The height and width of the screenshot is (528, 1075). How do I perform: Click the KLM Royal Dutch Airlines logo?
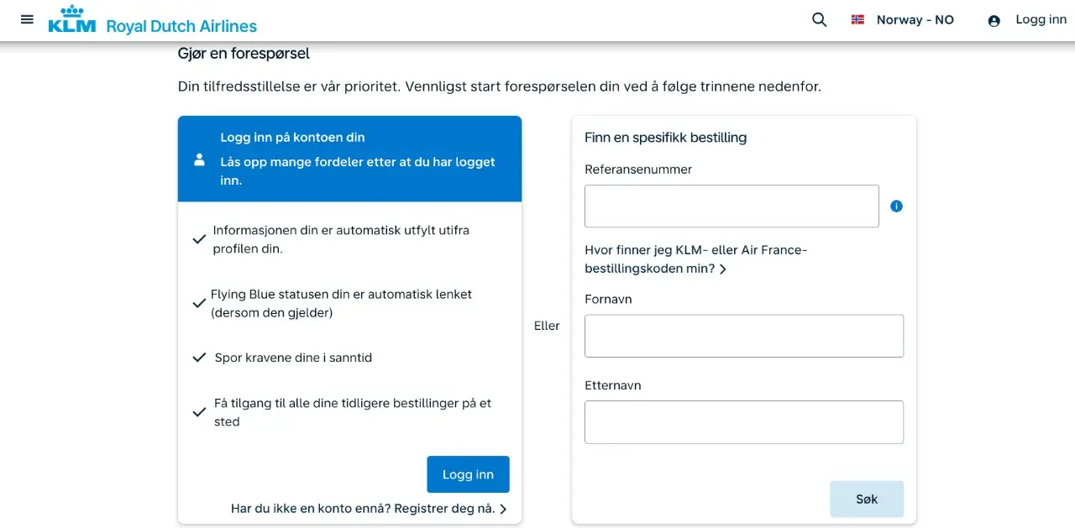(153, 20)
